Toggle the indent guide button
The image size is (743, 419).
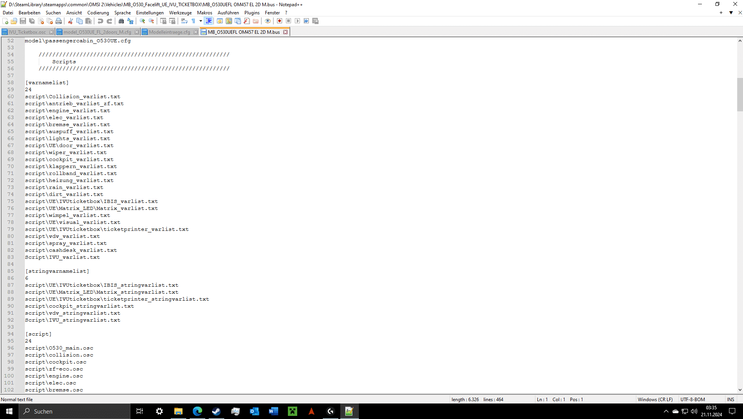coord(209,21)
